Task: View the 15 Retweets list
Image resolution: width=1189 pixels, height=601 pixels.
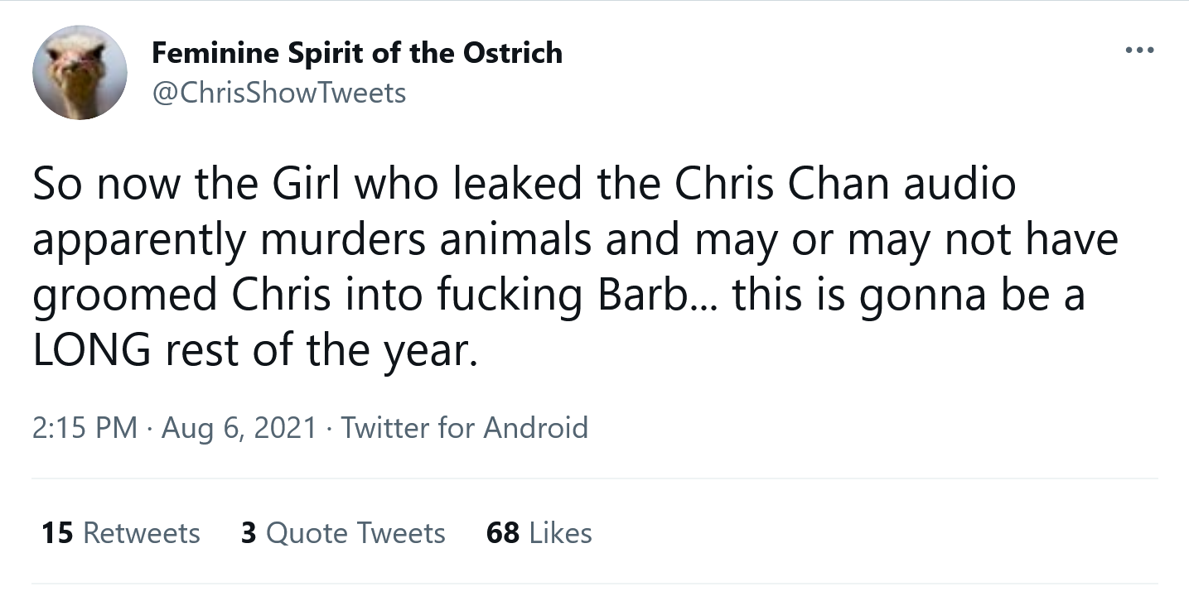Action: click(118, 533)
